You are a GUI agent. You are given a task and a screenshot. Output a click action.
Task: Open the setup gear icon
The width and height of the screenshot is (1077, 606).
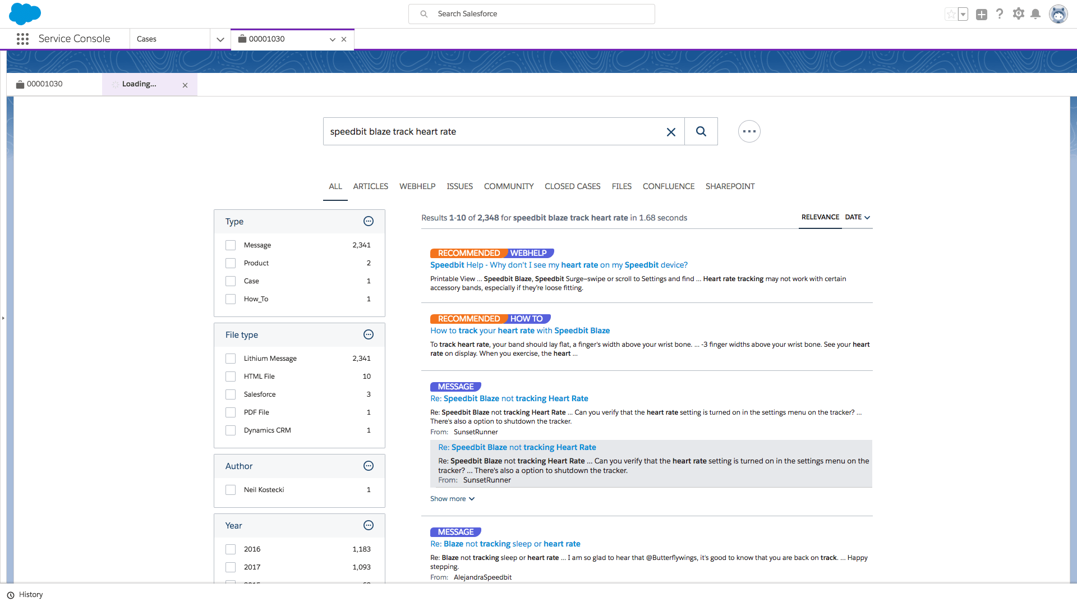(x=1018, y=14)
